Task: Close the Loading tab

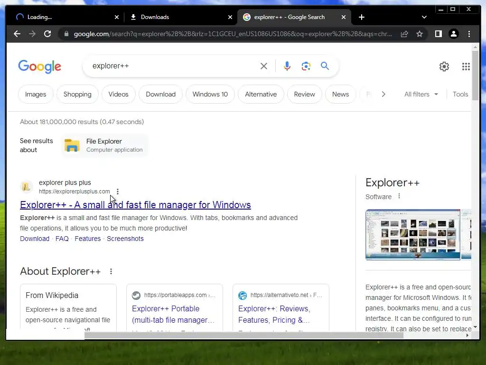Action: pos(117,17)
